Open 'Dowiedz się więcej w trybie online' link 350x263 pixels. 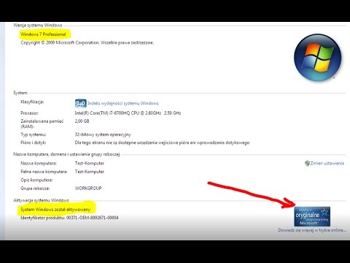point(312,230)
